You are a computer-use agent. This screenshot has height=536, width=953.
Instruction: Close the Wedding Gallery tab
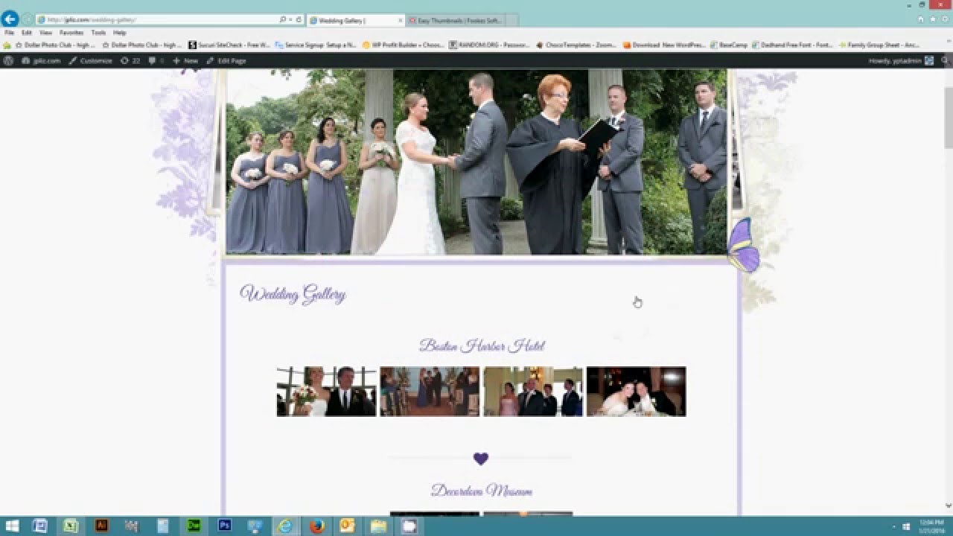pos(401,20)
